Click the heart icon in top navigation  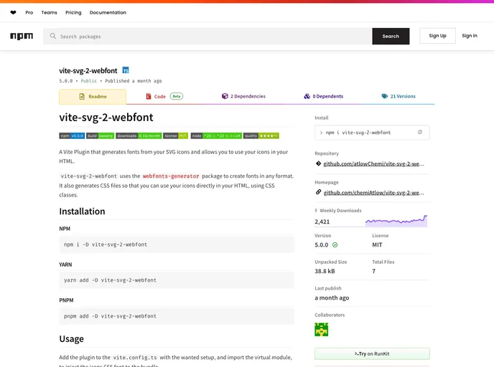coord(13,13)
